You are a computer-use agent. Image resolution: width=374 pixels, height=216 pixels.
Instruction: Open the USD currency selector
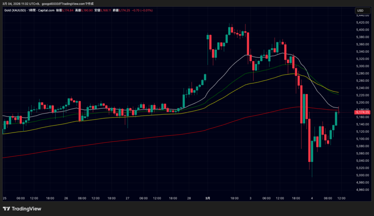tap(360, 11)
